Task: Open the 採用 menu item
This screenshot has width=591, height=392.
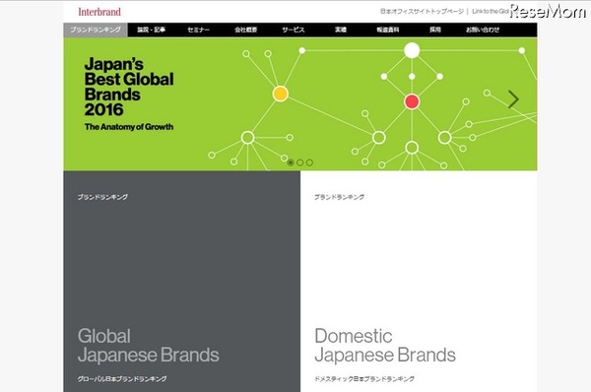Action: click(x=435, y=30)
